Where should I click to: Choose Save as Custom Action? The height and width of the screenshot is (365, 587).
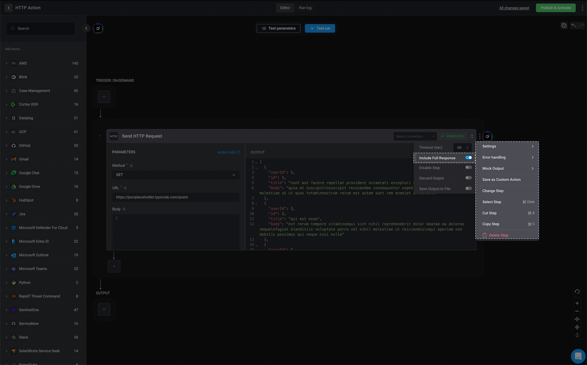[x=507, y=179]
